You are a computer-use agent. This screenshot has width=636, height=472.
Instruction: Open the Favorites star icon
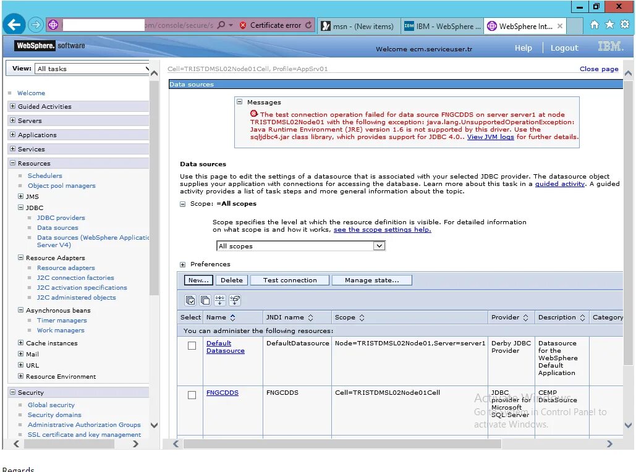[x=609, y=25]
